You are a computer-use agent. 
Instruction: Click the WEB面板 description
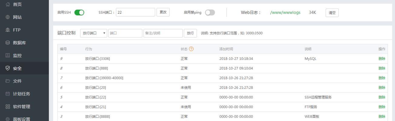tap(312, 117)
